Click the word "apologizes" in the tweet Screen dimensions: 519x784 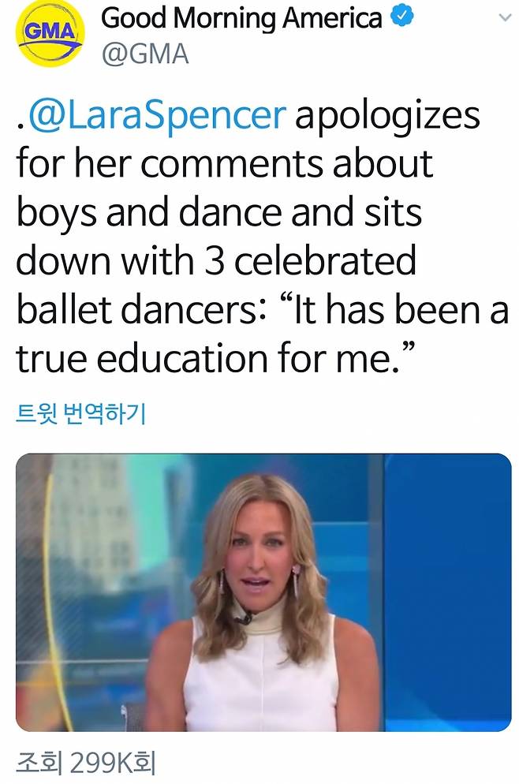pos(387,116)
